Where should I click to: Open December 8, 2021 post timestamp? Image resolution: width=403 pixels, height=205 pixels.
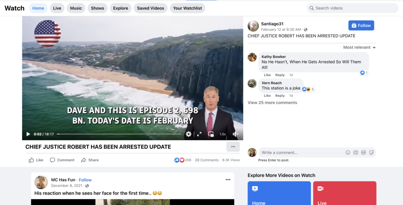(67, 185)
